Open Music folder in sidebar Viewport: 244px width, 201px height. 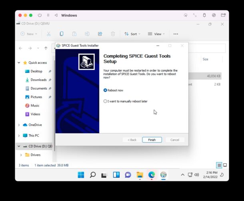click(x=35, y=105)
